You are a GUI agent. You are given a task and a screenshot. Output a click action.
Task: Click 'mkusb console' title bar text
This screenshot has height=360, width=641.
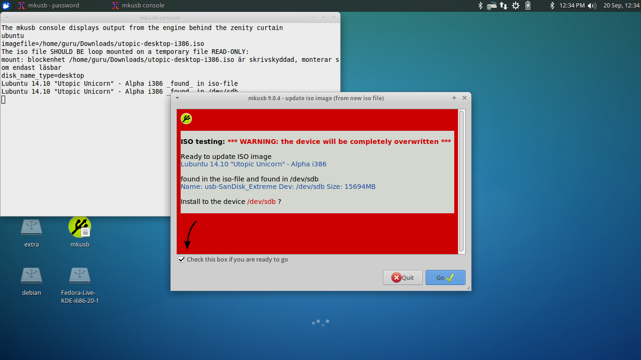point(160,18)
